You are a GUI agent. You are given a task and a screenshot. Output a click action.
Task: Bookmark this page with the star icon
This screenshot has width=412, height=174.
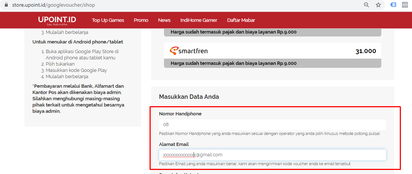tap(378, 5)
